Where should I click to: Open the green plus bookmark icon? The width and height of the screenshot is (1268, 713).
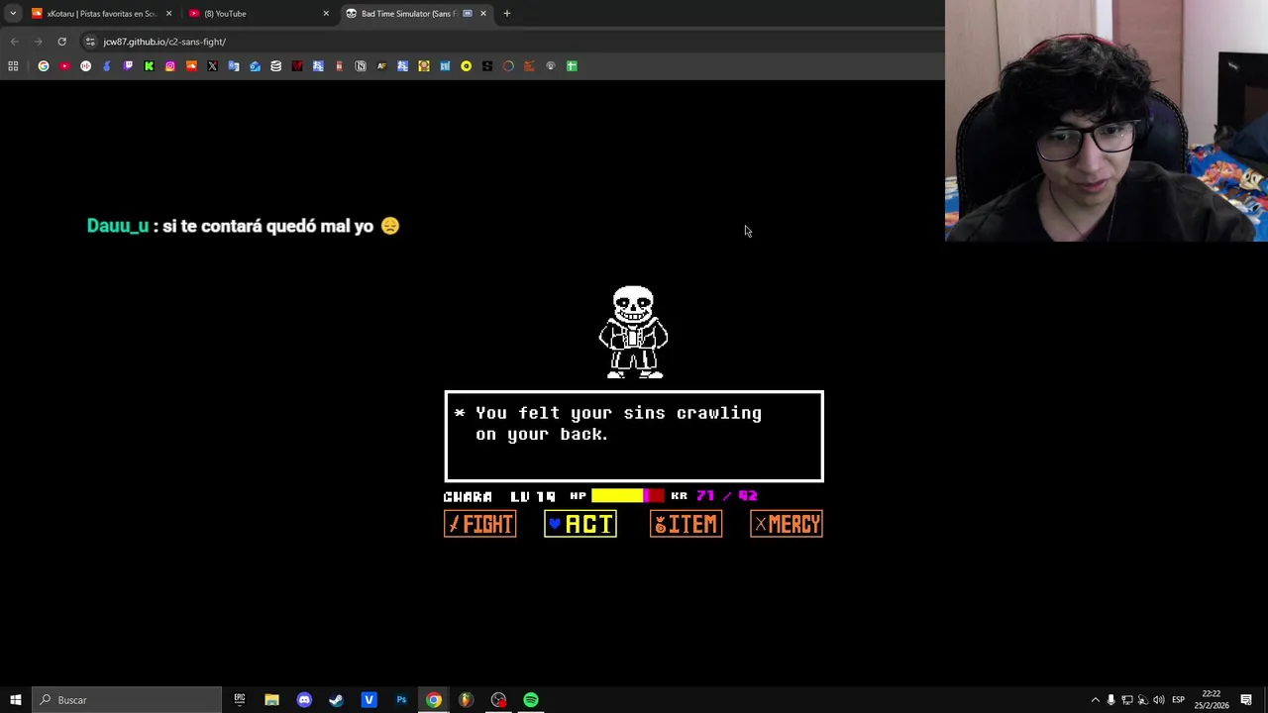tap(572, 66)
